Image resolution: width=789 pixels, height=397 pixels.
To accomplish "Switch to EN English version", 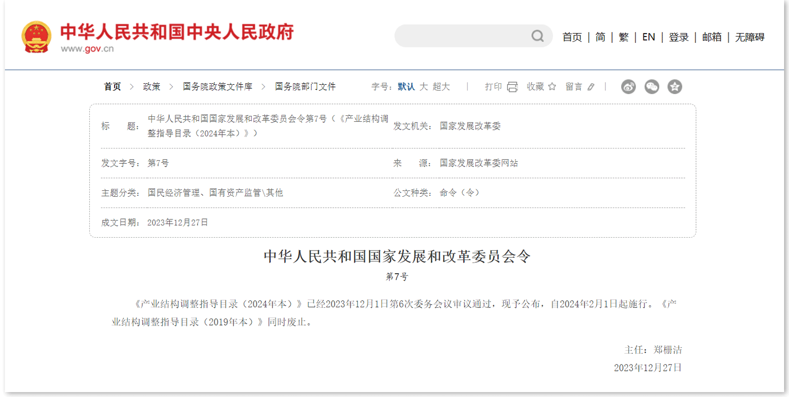I will pos(649,37).
